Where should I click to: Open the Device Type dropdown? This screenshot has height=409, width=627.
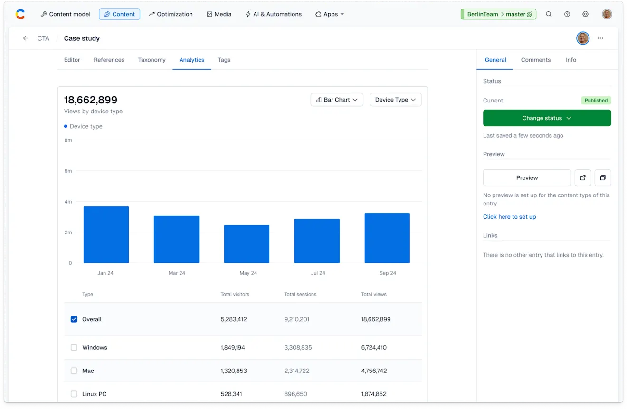point(395,100)
